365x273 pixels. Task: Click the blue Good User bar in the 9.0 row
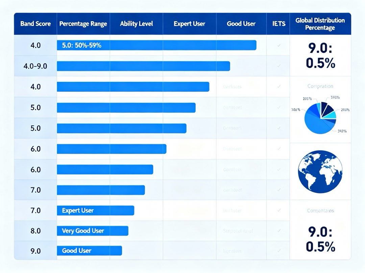(x=89, y=251)
